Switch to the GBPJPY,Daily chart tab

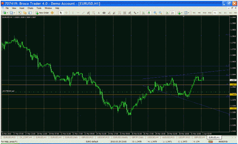(x=137, y=138)
